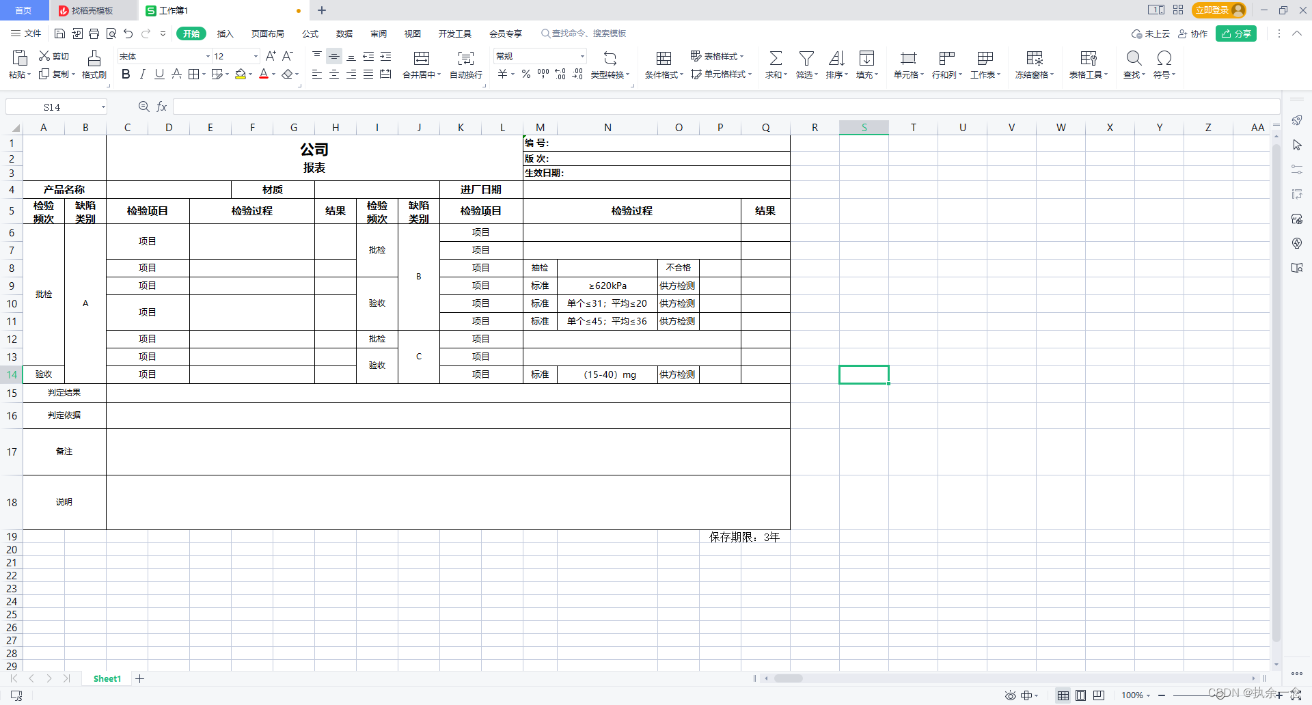Screen dimensions: 1312x705
Task: Toggle align text left
Action: pos(317,74)
